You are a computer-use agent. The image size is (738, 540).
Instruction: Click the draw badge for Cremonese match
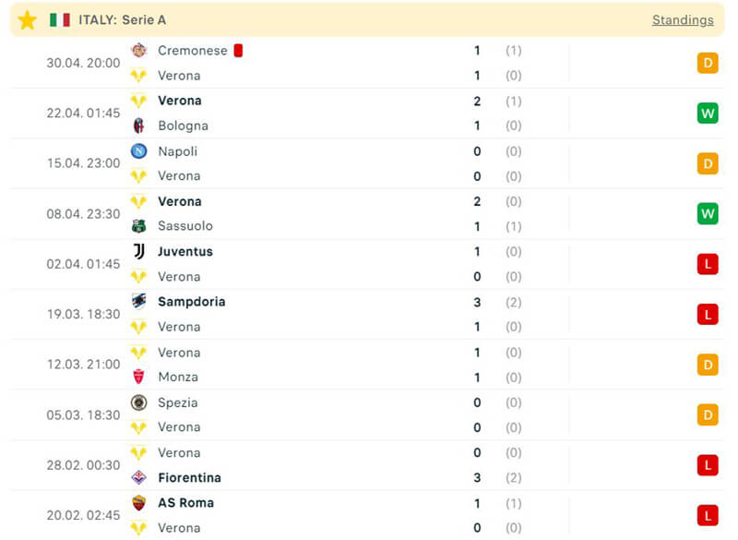tap(708, 63)
